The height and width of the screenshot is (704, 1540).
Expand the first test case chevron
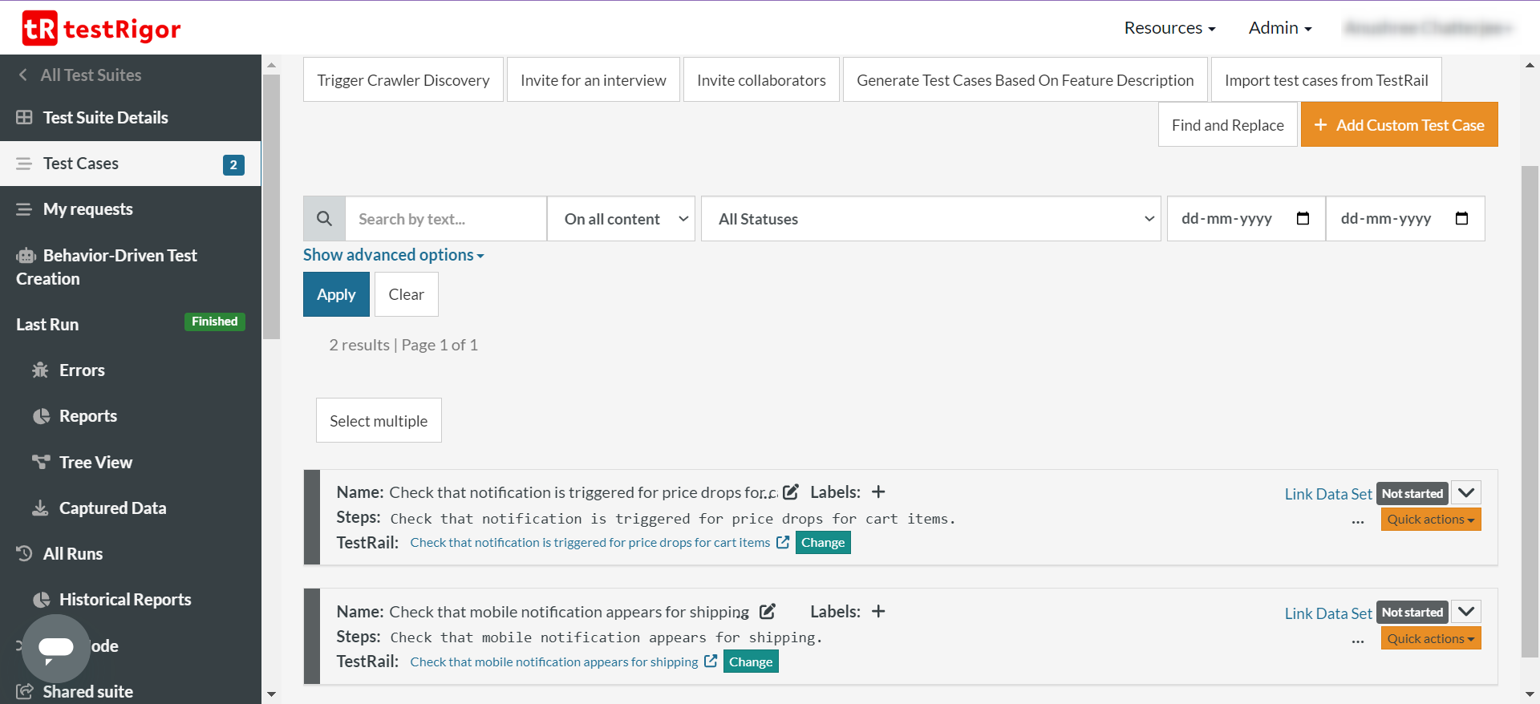[x=1466, y=493]
